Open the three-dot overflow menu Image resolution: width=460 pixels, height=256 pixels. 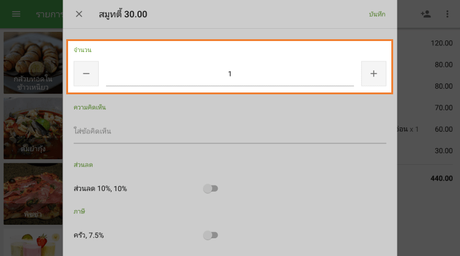click(x=447, y=14)
